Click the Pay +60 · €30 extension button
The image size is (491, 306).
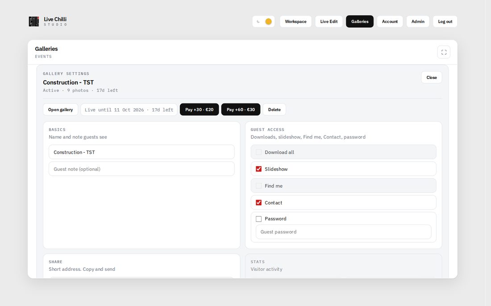coord(241,110)
